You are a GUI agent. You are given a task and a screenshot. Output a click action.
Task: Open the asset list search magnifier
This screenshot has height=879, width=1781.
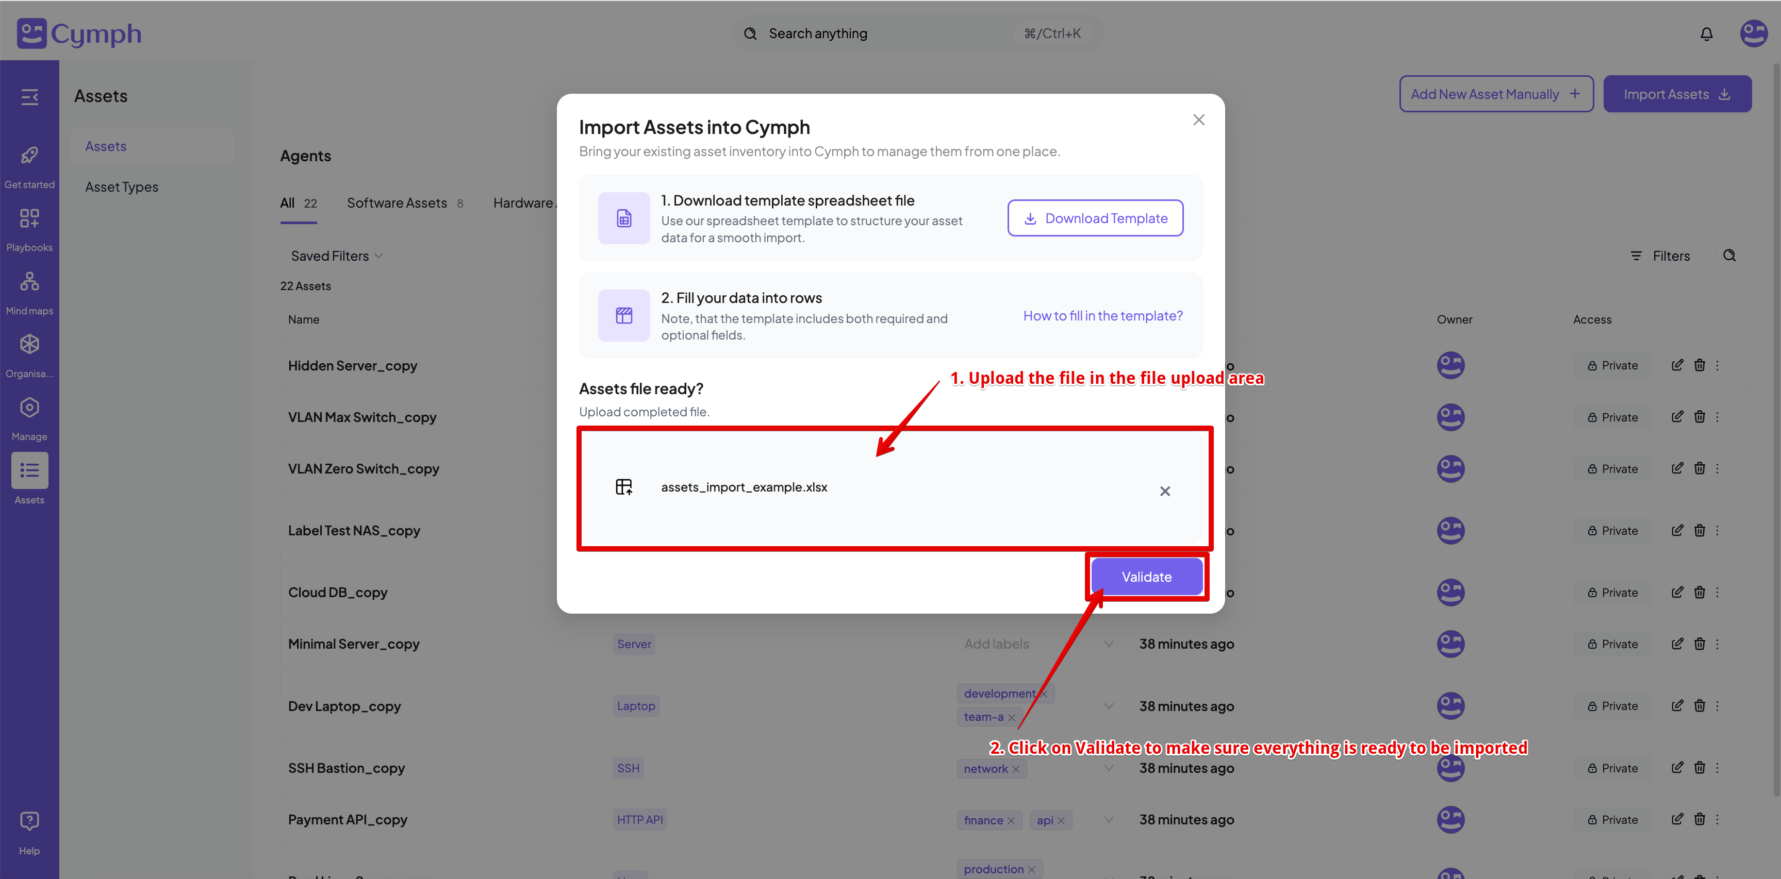tap(1730, 255)
